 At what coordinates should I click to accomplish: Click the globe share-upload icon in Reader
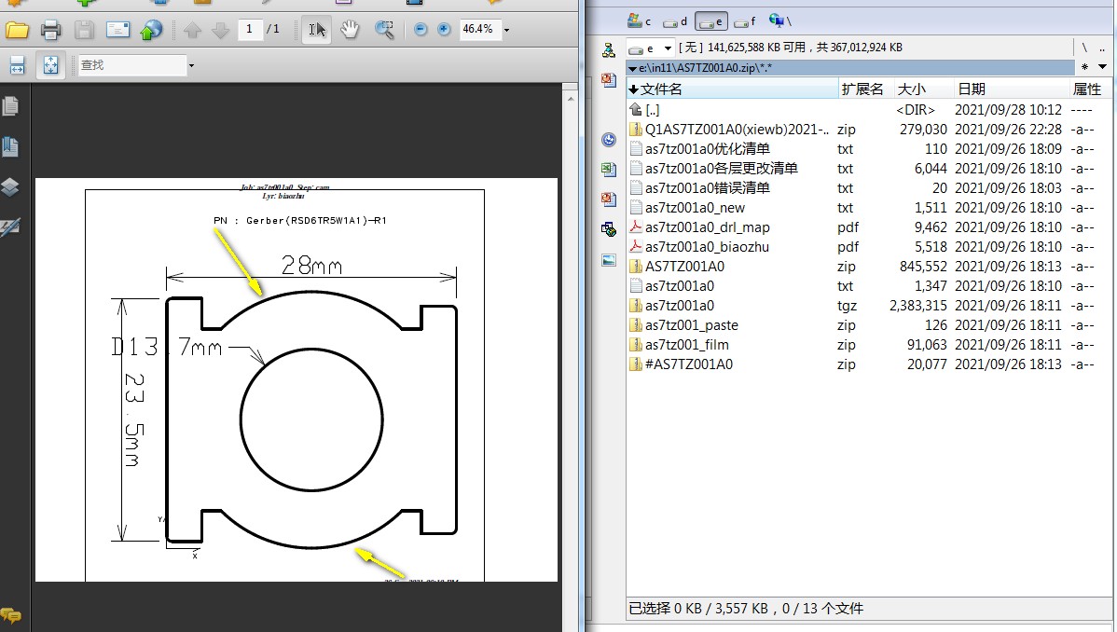pyautogui.click(x=151, y=30)
